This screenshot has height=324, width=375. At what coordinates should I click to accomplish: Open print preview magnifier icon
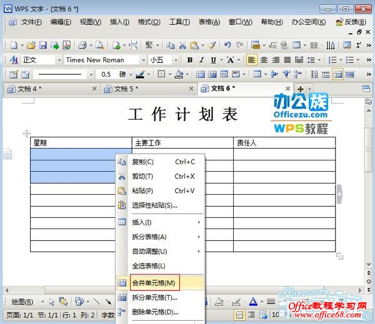coord(100,45)
